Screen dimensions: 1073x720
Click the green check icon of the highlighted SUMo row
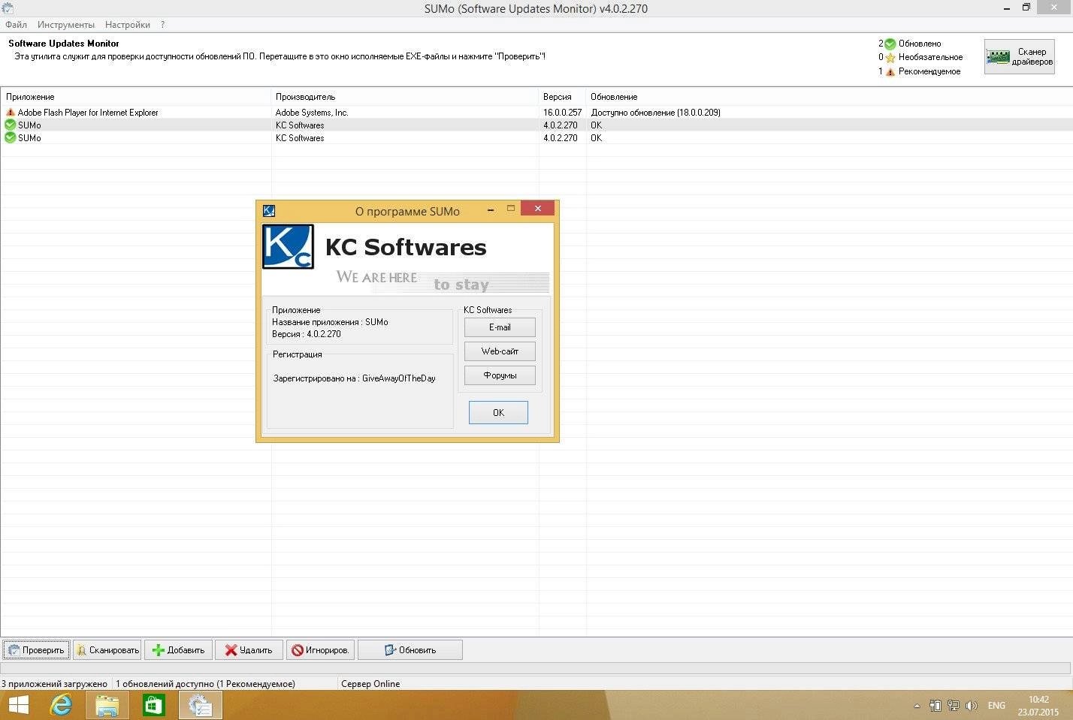[11, 125]
